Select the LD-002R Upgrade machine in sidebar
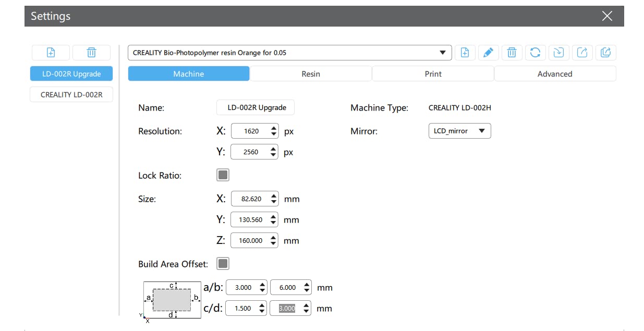This screenshot has height=331, width=644. click(71, 74)
